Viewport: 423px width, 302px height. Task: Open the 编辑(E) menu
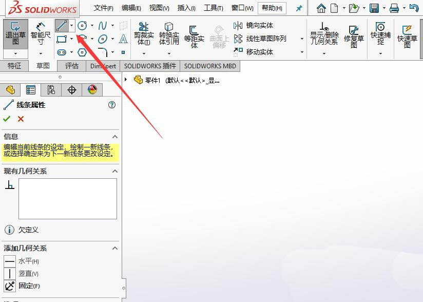click(x=131, y=8)
